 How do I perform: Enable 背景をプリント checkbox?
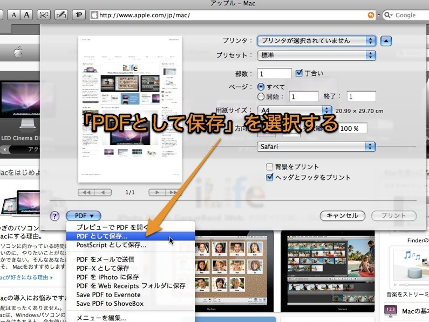pyautogui.click(x=269, y=166)
